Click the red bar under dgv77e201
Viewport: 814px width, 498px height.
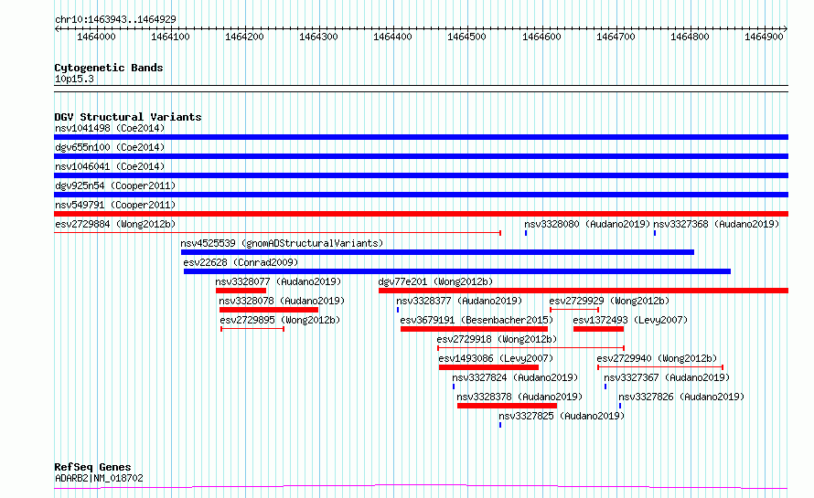584,291
